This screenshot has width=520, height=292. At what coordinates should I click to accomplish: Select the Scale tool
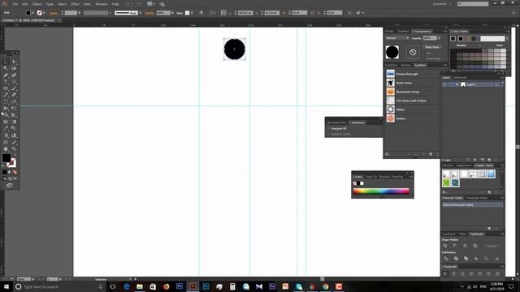(14, 101)
